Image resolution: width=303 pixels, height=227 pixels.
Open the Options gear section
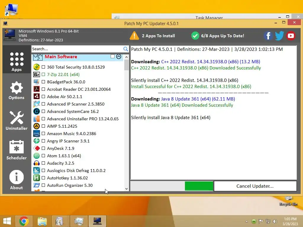click(x=17, y=90)
